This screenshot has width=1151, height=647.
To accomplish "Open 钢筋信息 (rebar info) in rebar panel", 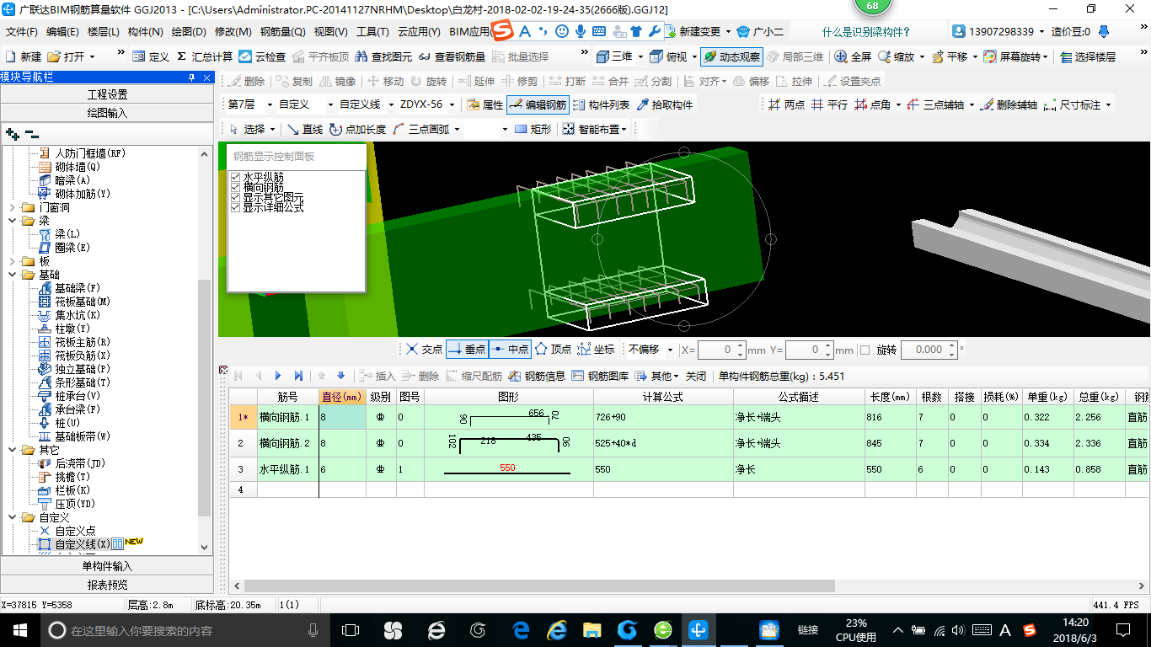I will point(537,376).
